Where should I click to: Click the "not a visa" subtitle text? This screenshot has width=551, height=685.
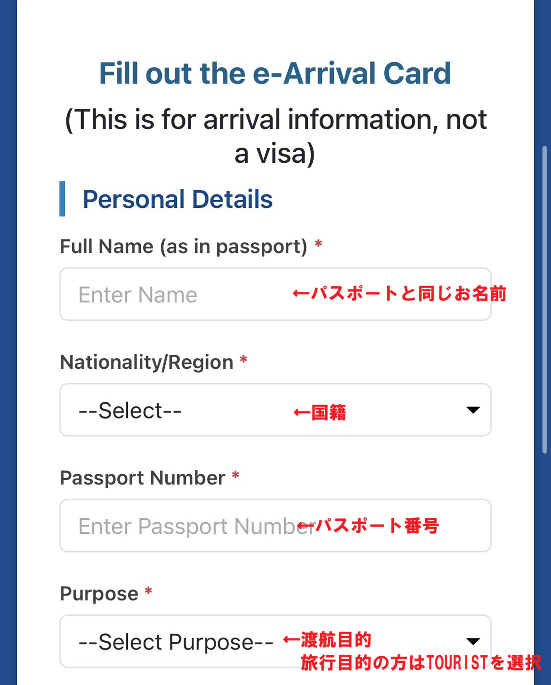tap(276, 136)
